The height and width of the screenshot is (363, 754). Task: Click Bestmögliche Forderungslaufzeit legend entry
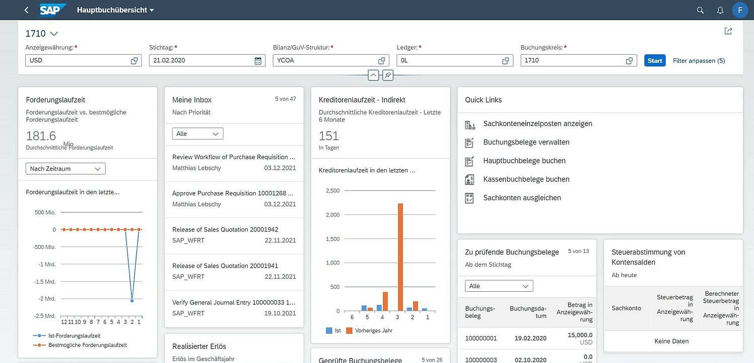point(80,345)
